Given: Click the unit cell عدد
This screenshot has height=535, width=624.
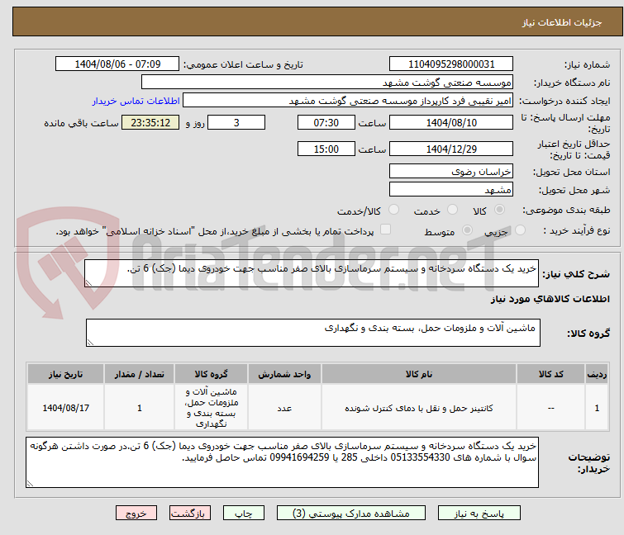Looking at the screenshot, I should tap(284, 408).
